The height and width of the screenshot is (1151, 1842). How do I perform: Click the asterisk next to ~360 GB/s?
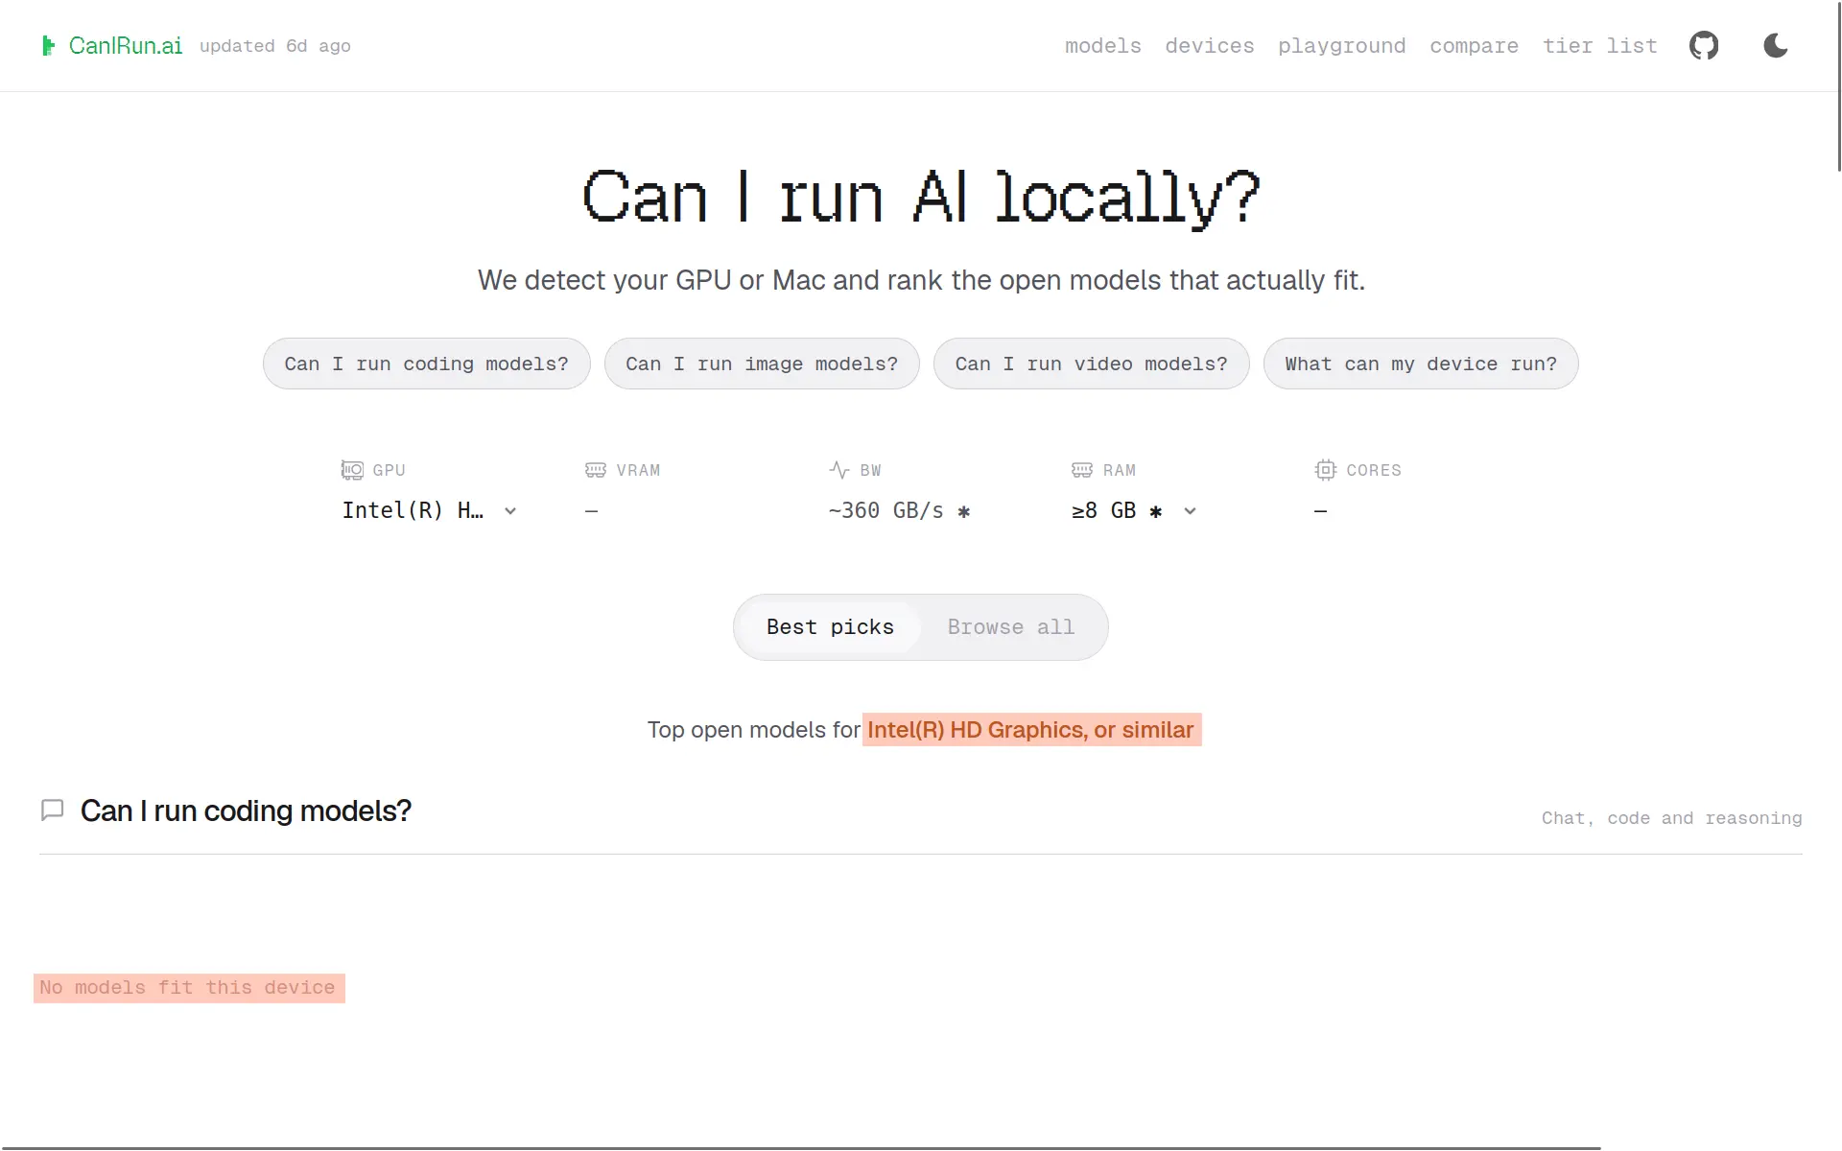(x=964, y=511)
